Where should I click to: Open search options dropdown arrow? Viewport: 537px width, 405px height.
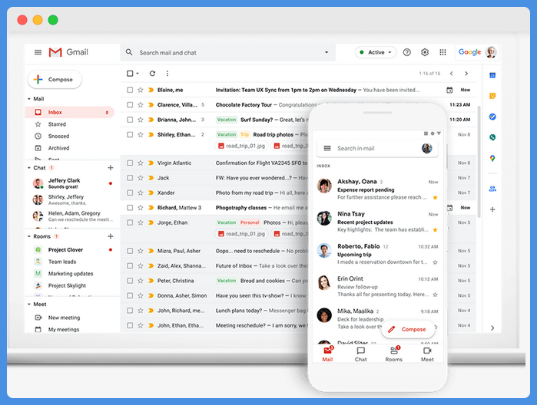(x=327, y=52)
